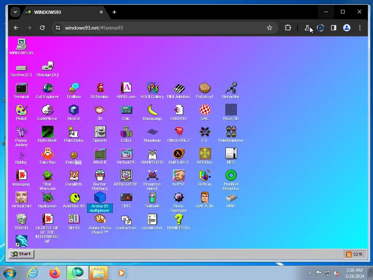373x280 pixels.
Task: Open the 3D teapot icon
Action: tap(100, 112)
